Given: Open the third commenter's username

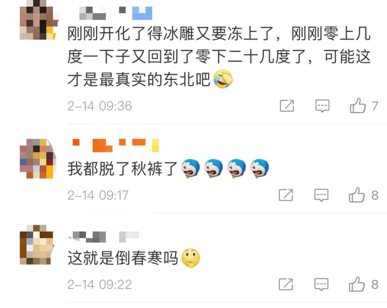Looking at the screenshot, I should point(104,237).
